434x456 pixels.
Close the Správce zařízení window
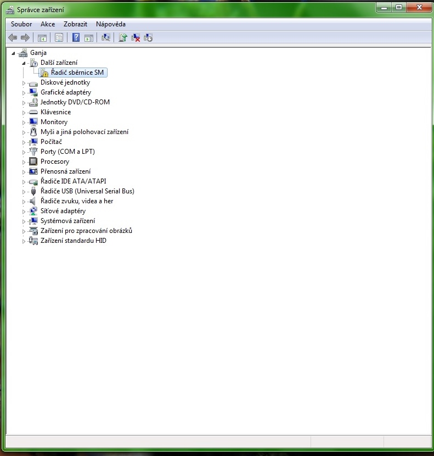click(x=419, y=8)
